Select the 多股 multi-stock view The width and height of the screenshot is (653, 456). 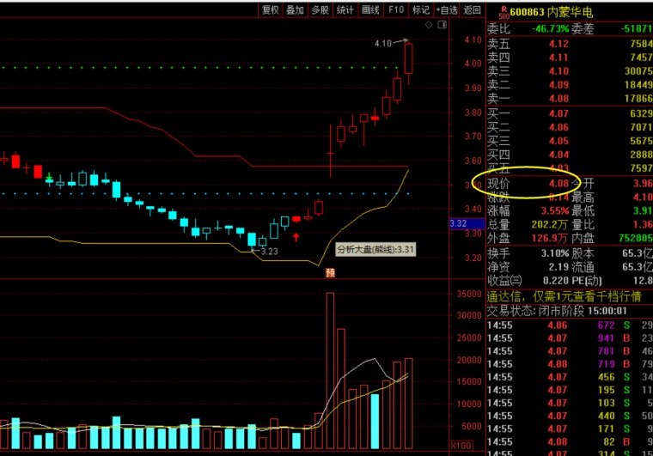point(320,9)
